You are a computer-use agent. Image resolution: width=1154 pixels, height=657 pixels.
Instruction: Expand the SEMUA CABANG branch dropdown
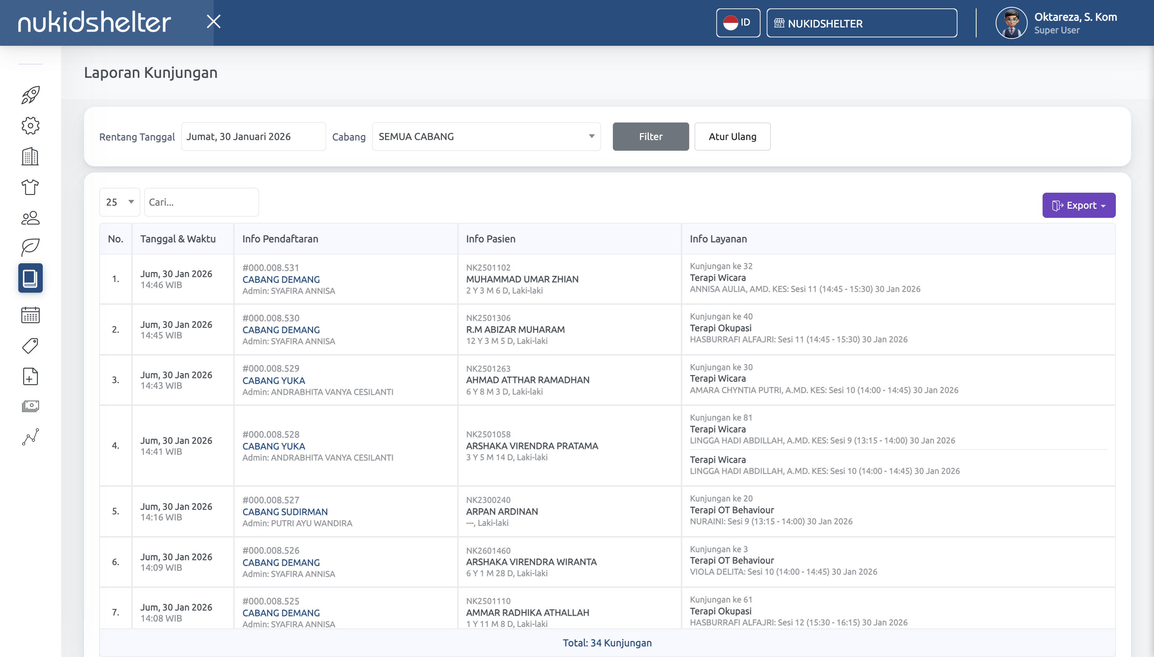coord(486,136)
